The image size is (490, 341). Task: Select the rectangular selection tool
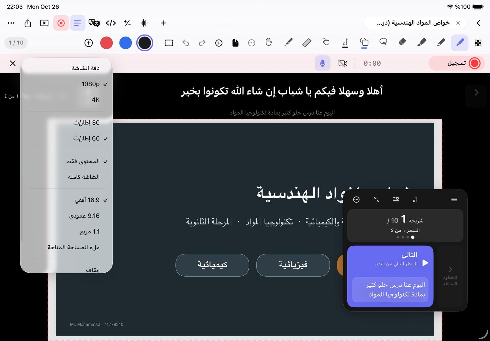(169, 43)
